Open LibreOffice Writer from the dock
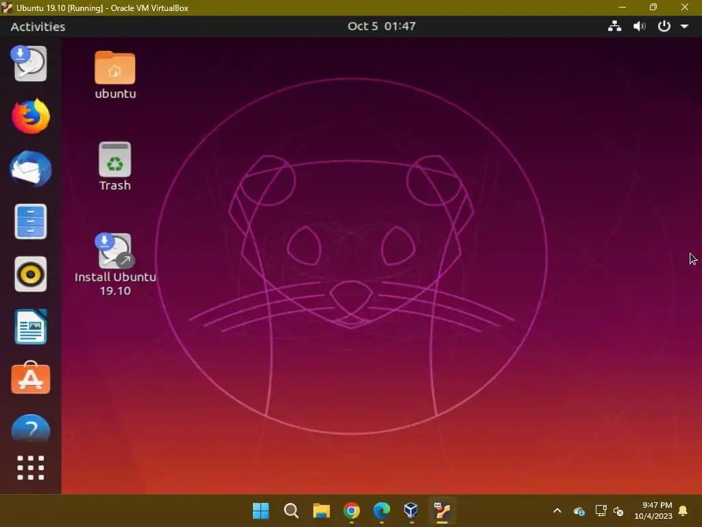Image resolution: width=702 pixels, height=527 pixels. tap(30, 327)
